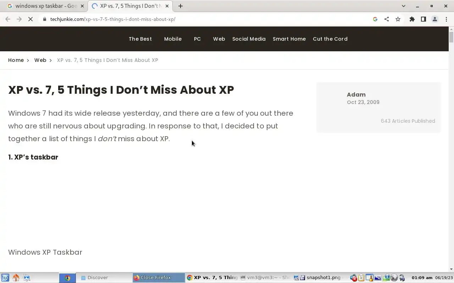This screenshot has width=454, height=283.
Task: Open the Cut the Cord menu
Action: coord(330,39)
